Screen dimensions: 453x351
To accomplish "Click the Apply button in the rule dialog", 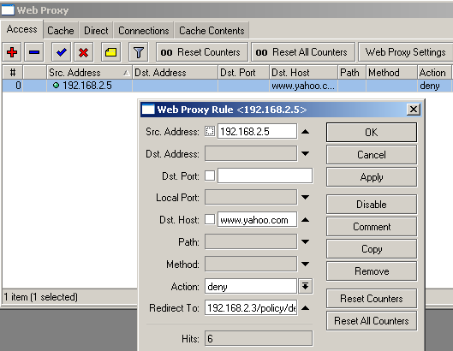I will pos(372,177).
